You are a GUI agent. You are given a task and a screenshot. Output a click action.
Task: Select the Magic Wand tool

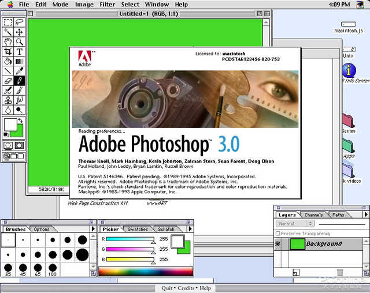click(x=8, y=32)
